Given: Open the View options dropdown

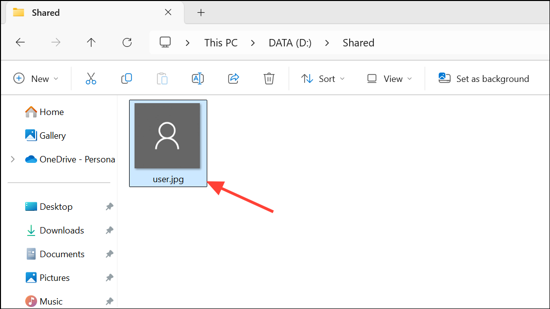Looking at the screenshot, I should point(389,78).
